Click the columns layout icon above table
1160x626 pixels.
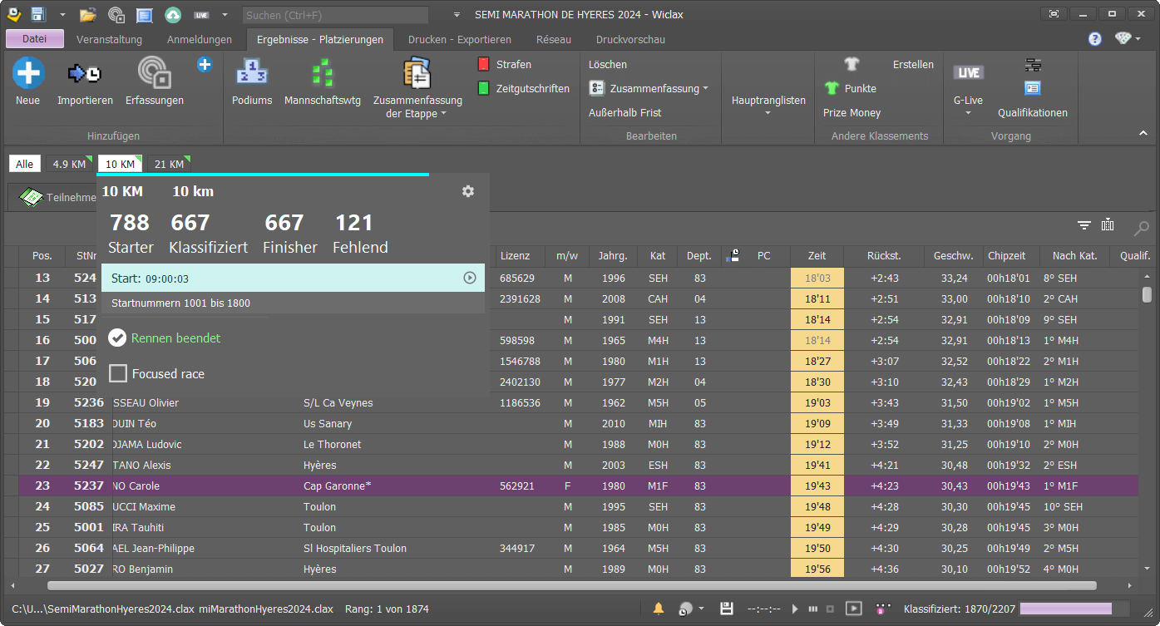pos(1108,224)
